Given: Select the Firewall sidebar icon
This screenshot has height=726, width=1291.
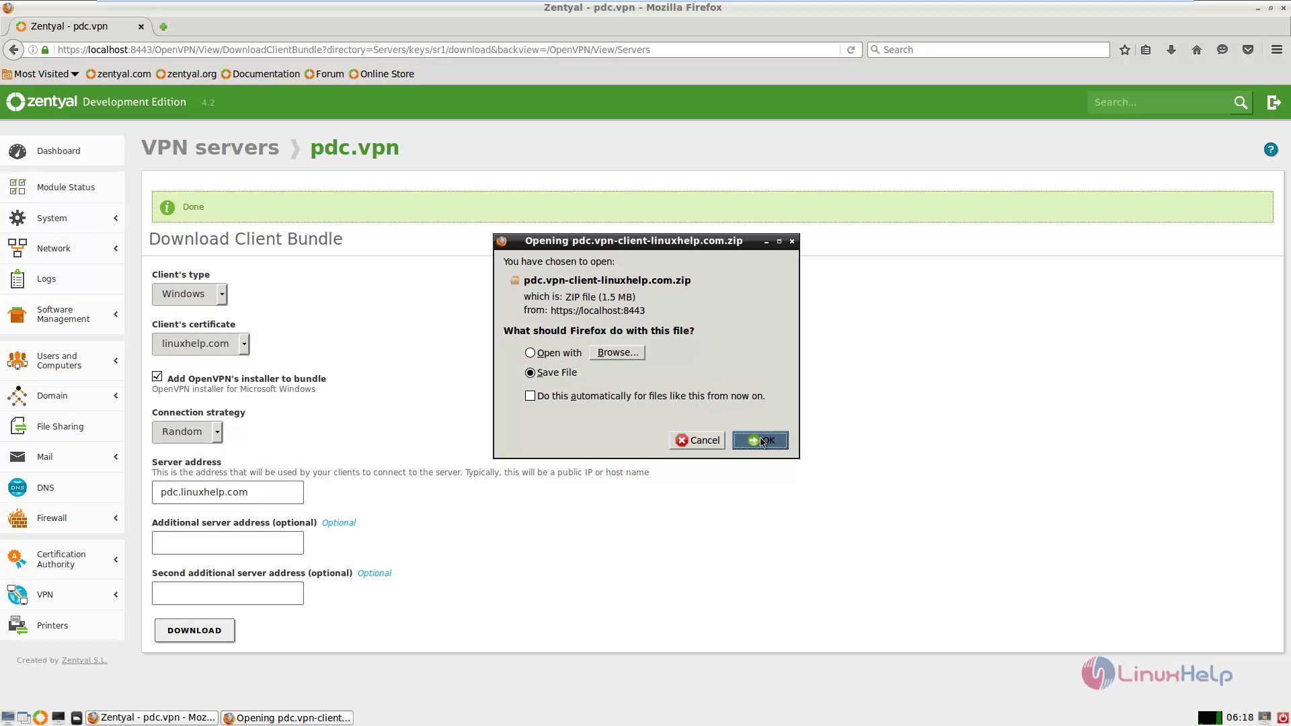Looking at the screenshot, I should 17,518.
